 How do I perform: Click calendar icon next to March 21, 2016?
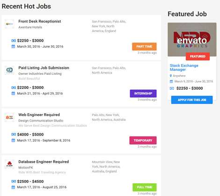(x=13, y=94)
